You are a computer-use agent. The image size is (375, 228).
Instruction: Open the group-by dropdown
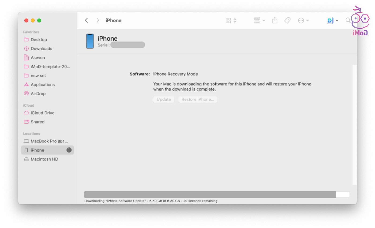tap(259, 20)
